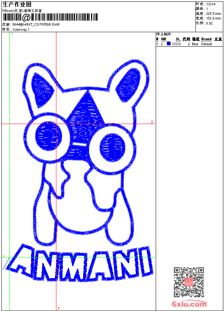The image size is (224, 311).
Task: Click the Default brand cell
Action: point(207,44)
